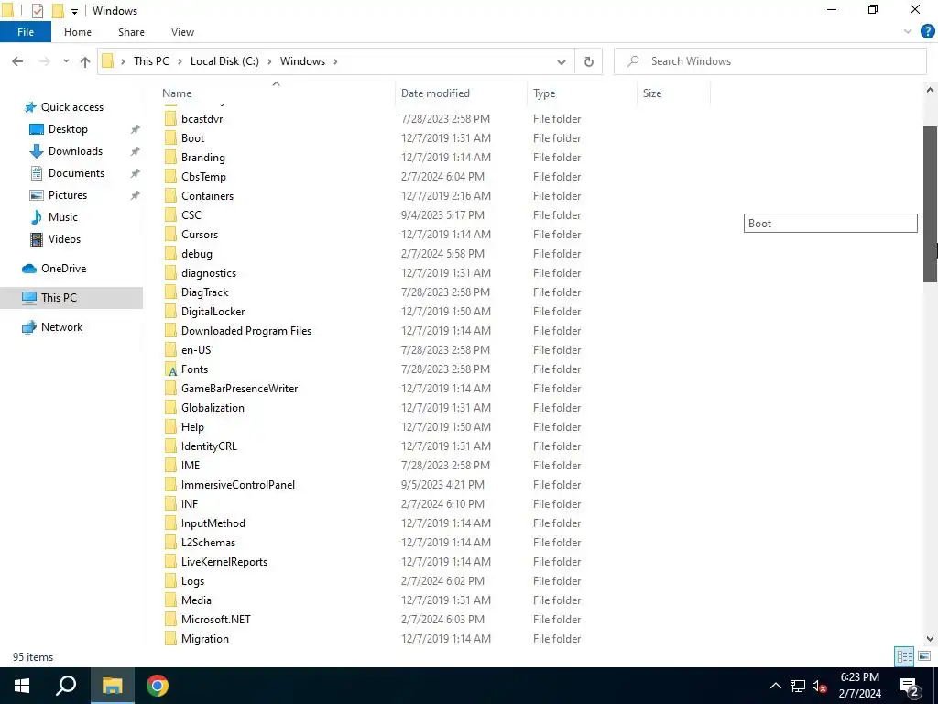The width and height of the screenshot is (938, 704).
Task: Select the Logs folder name
Action: point(192,581)
